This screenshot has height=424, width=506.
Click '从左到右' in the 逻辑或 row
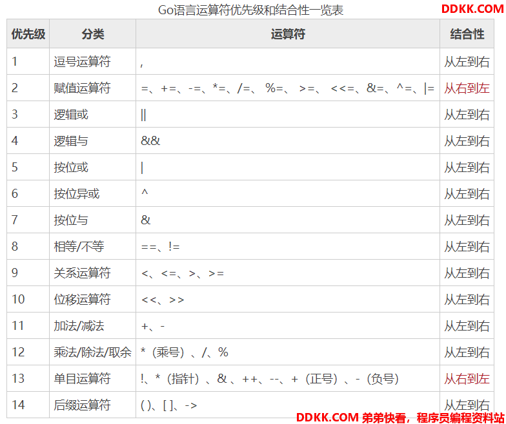(x=467, y=115)
